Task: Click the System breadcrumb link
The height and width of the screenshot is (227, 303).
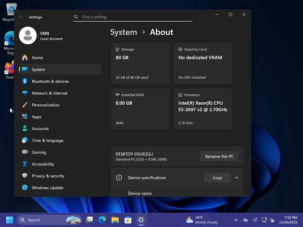Action: pos(123,32)
